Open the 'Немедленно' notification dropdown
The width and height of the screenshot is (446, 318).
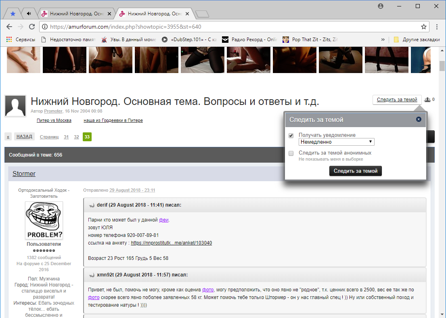(x=336, y=142)
